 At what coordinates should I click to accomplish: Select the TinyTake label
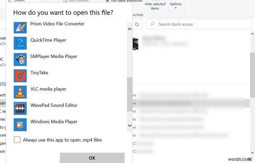pyautogui.click(x=39, y=73)
